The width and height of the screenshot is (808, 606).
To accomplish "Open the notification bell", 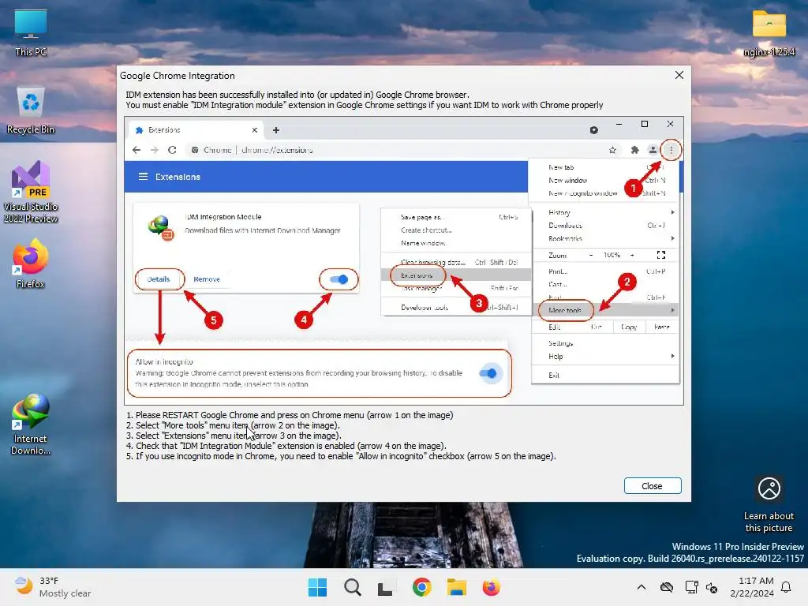I will (787, 587).
